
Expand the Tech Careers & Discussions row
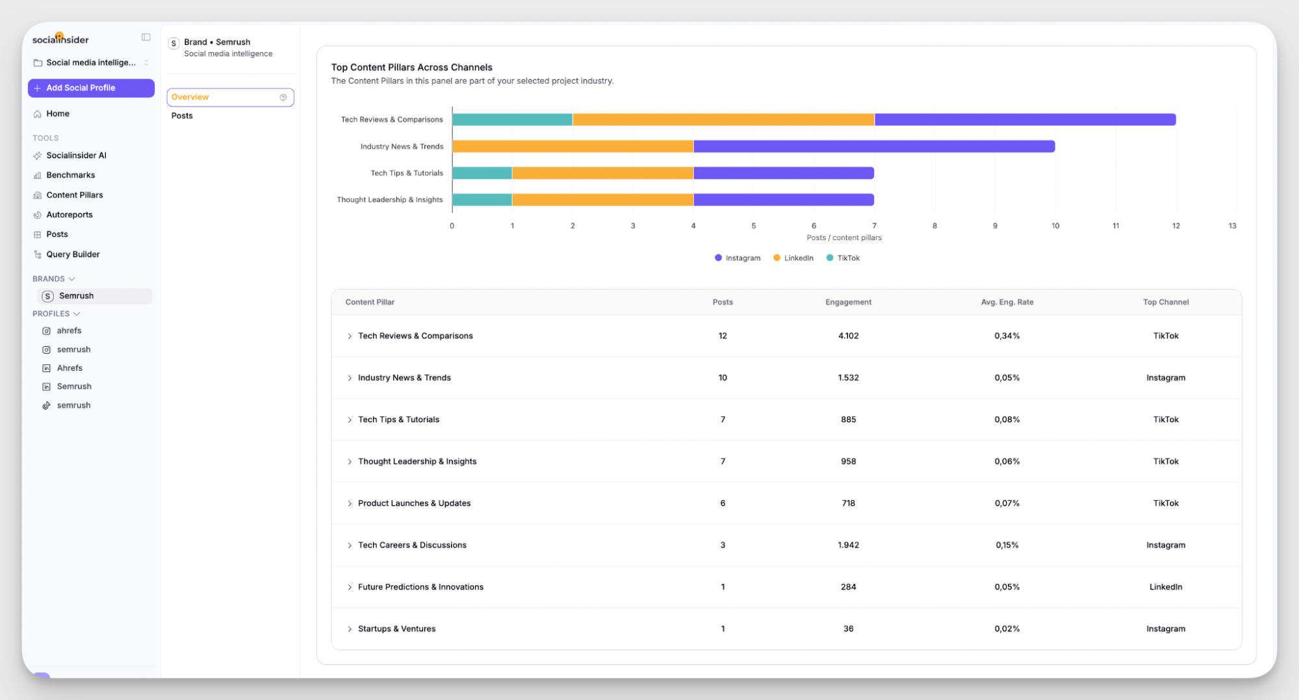[350, 545]
